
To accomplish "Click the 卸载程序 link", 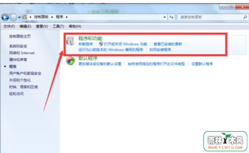I will point(86,44).
